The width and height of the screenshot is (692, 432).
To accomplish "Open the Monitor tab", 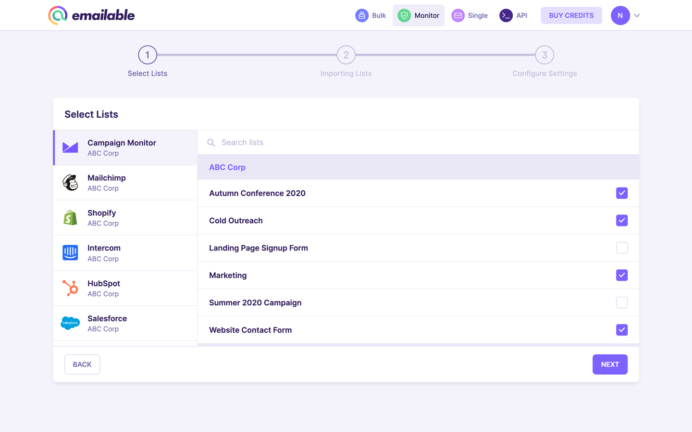I will coord(419,15).
